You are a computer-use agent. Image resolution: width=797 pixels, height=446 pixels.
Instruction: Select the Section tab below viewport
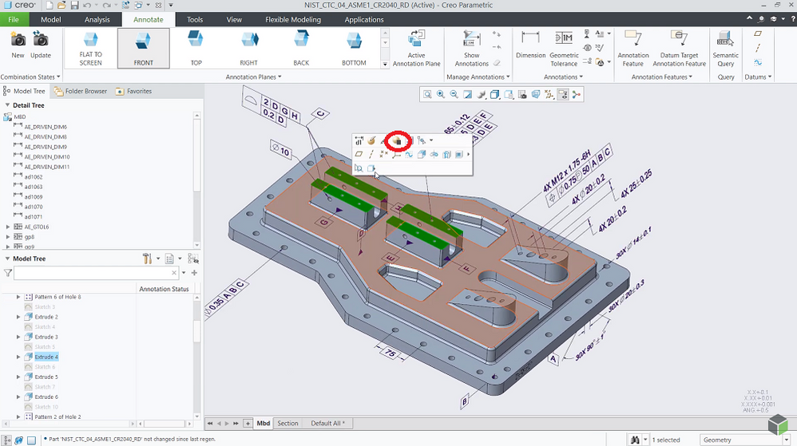287,424
